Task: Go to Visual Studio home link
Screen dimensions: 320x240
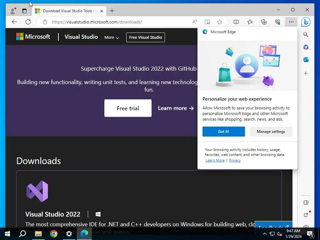Action: coord(81,37)
